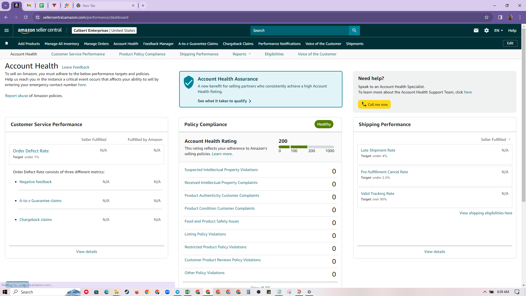This screenshot has width=526, height=296.
Task: Click the Call me now button
Action: [x=375, y=104]
